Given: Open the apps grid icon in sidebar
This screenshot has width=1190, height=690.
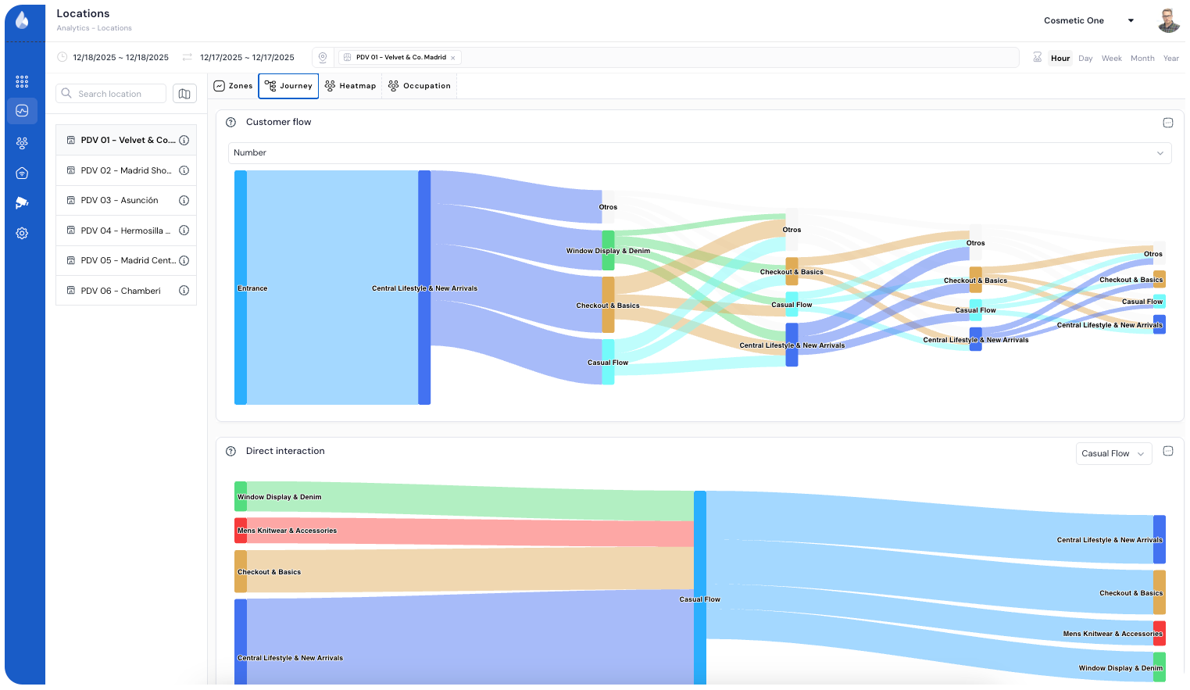Looking at the screenshot, I should click(x=22, y=81).
